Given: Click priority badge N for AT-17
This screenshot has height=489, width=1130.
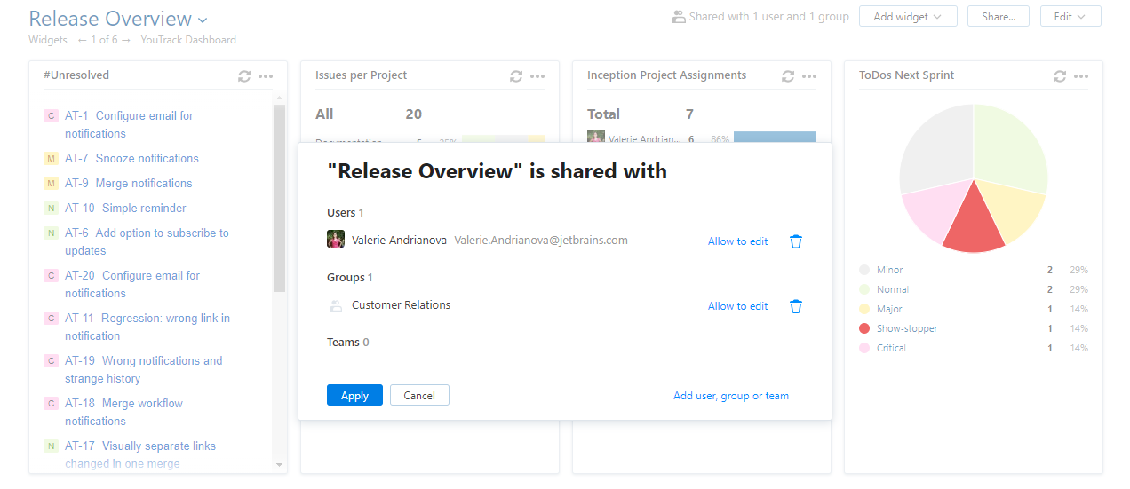Looking at the screenshot, I should click(51, 446).
